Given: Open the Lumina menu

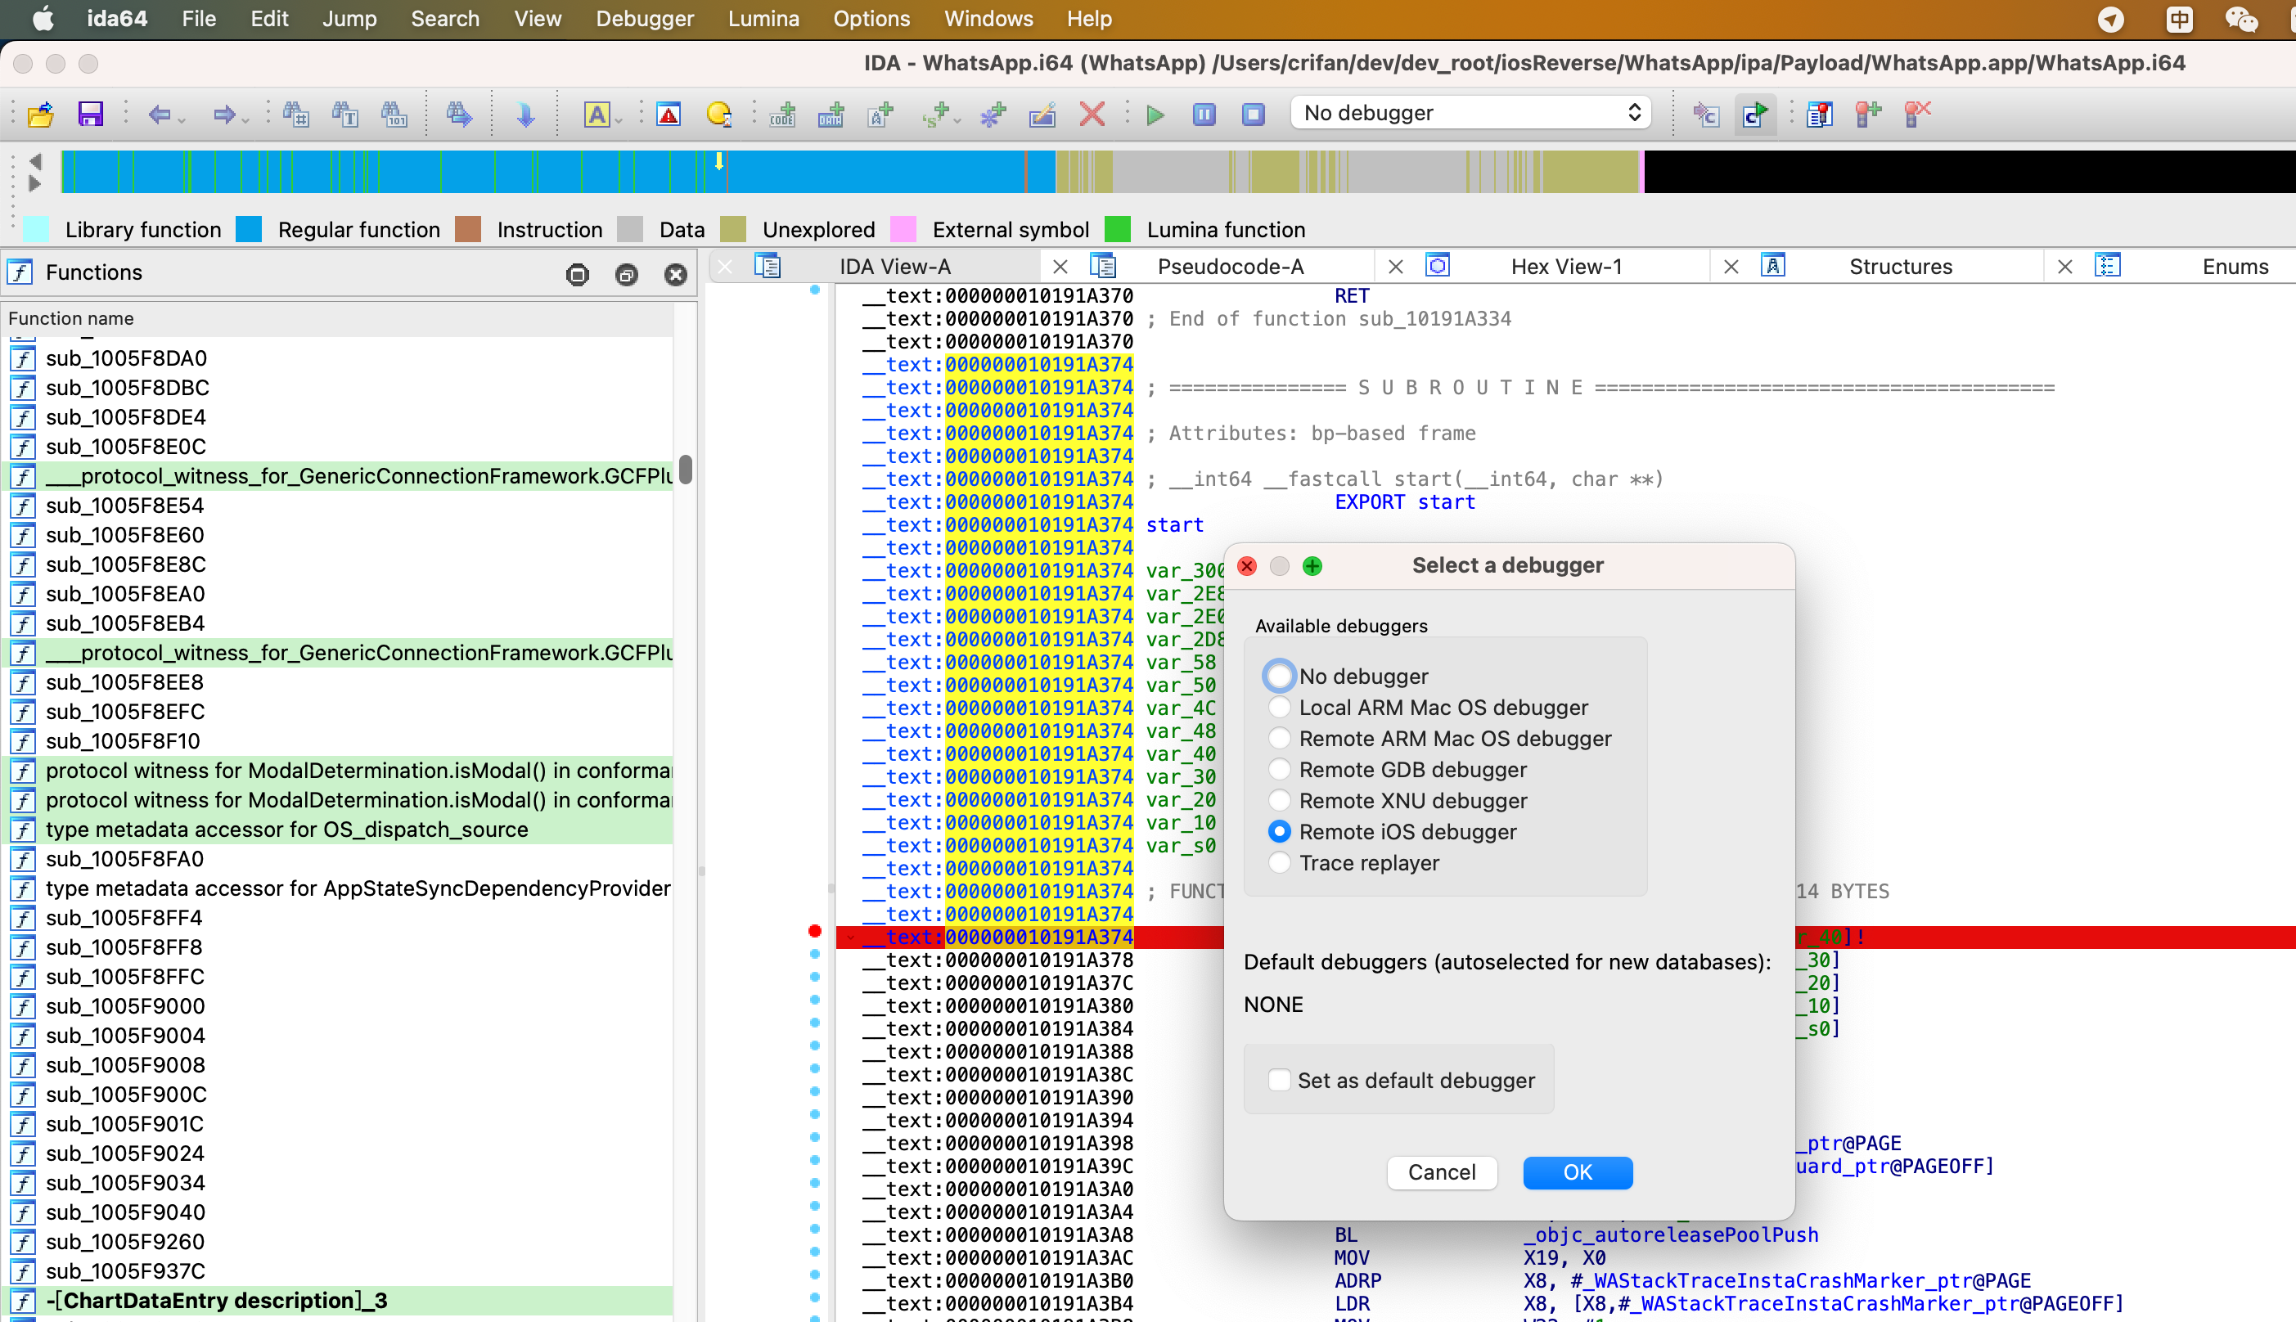Looking at the screenshot, I should point(763,19).
